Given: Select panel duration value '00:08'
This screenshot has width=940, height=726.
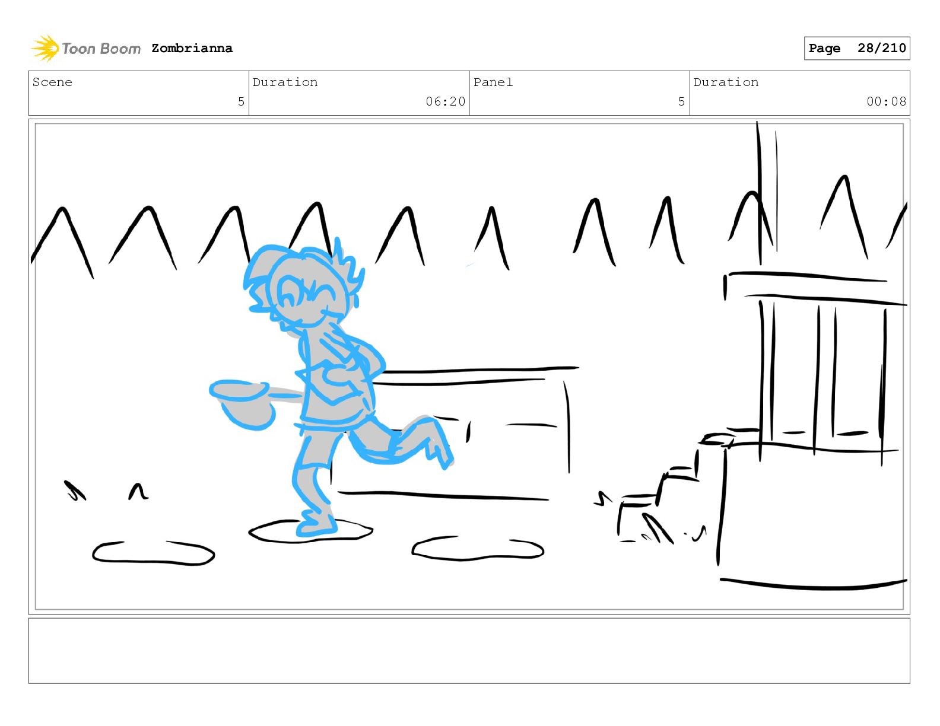Looking at the screenshot, I should coord(886,101).
